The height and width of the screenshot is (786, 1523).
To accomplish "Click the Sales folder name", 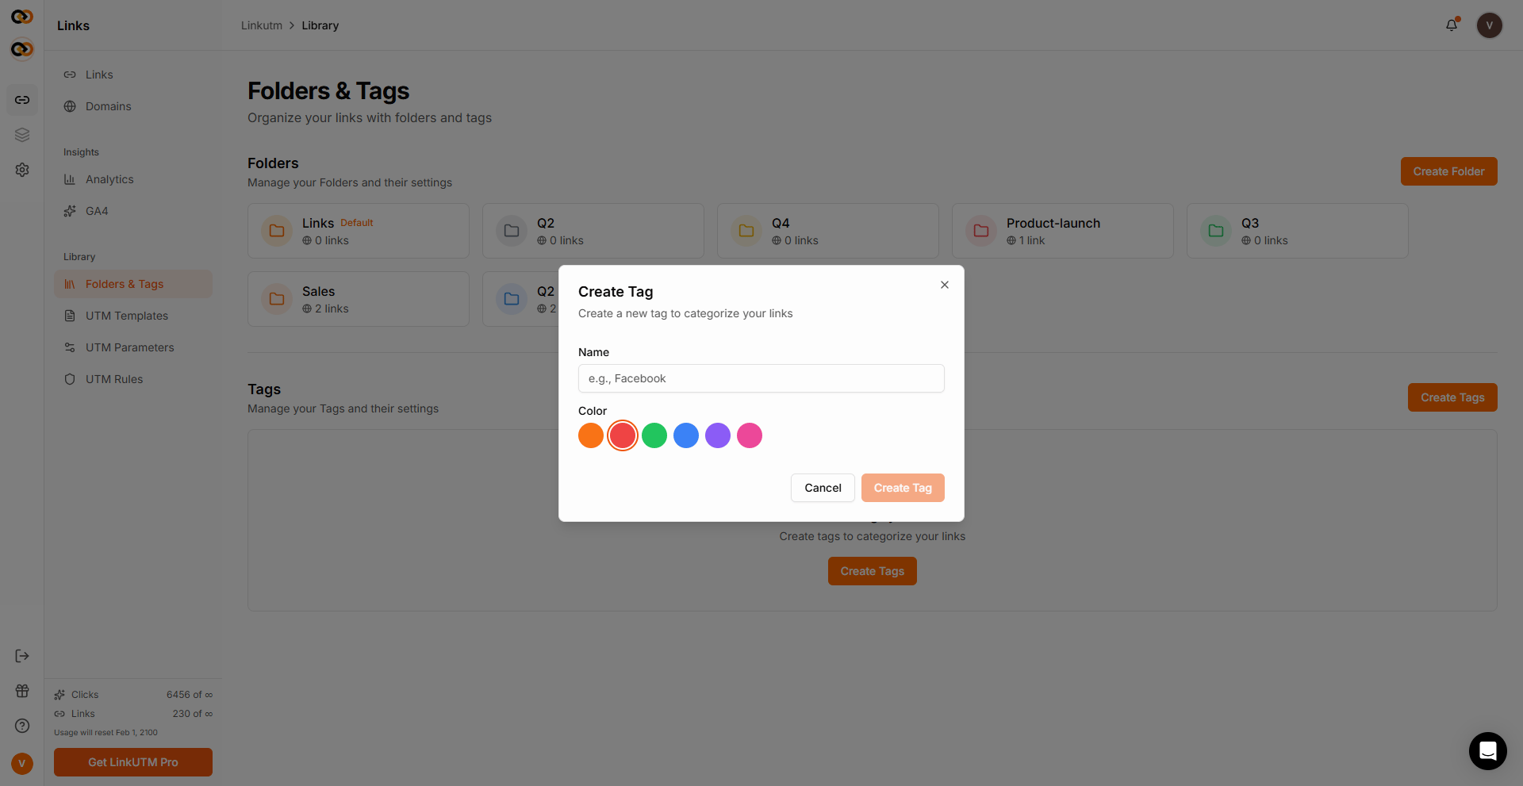I will 318,291.
